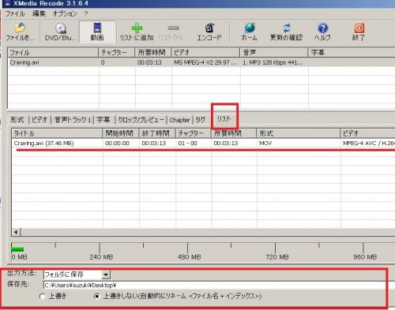
Task: Open the ヘルプ question mark icon
Action: 322,32
